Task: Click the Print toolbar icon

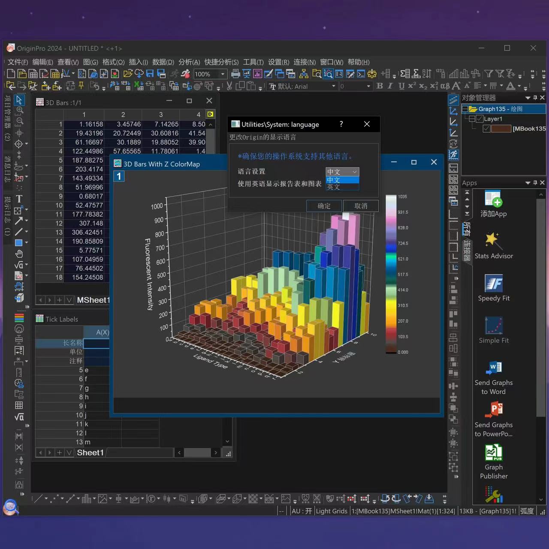Action: pyautogui.click(x=235, y=74)
